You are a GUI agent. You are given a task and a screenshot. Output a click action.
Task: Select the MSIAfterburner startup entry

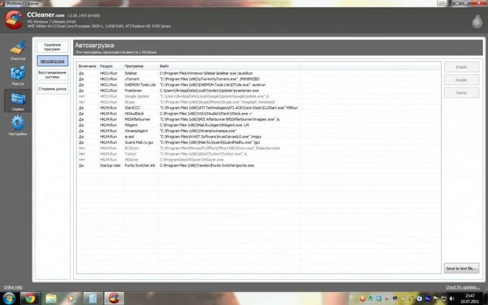259,119
